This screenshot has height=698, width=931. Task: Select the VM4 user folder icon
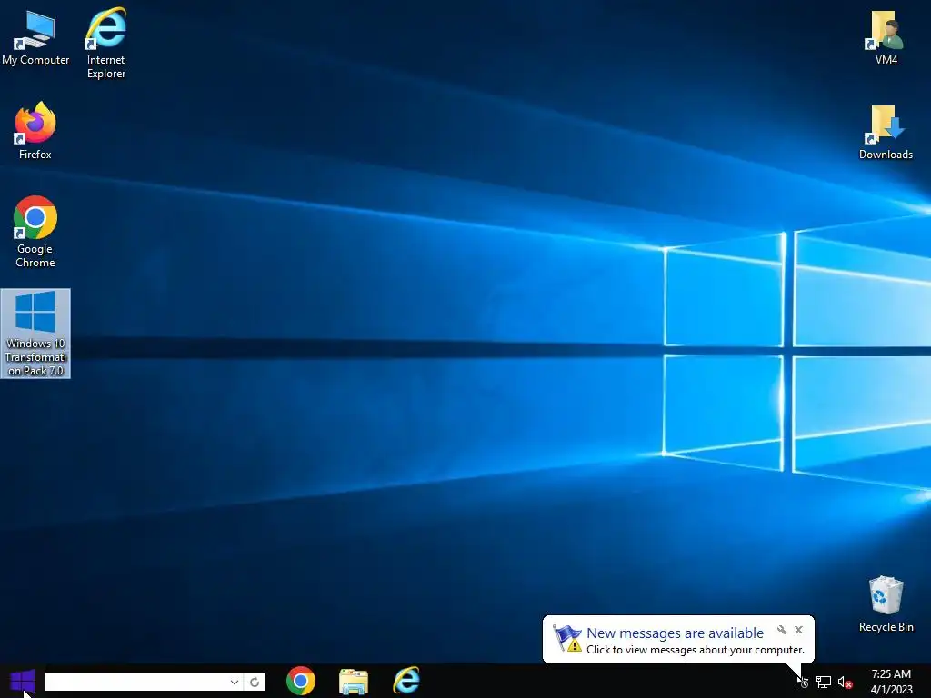coord(886,37)
